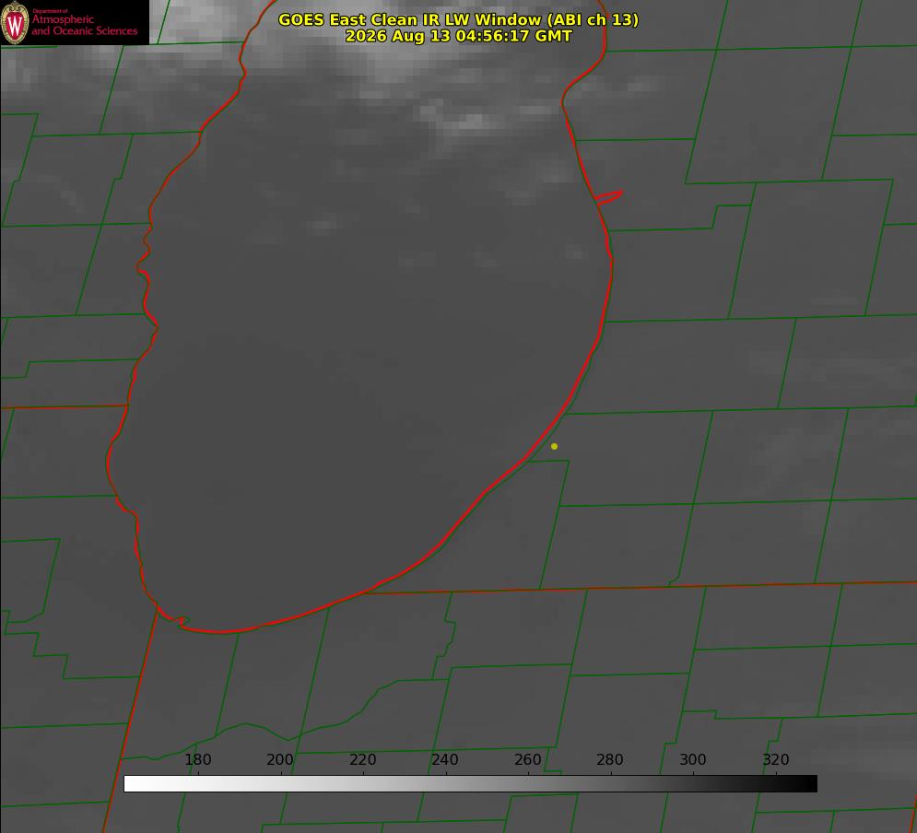Viewport: 917px width, 833px height.
Task: Click the 2026 Aug 13 04:56:17 GMT timestamp
Action: coord(459,36)
